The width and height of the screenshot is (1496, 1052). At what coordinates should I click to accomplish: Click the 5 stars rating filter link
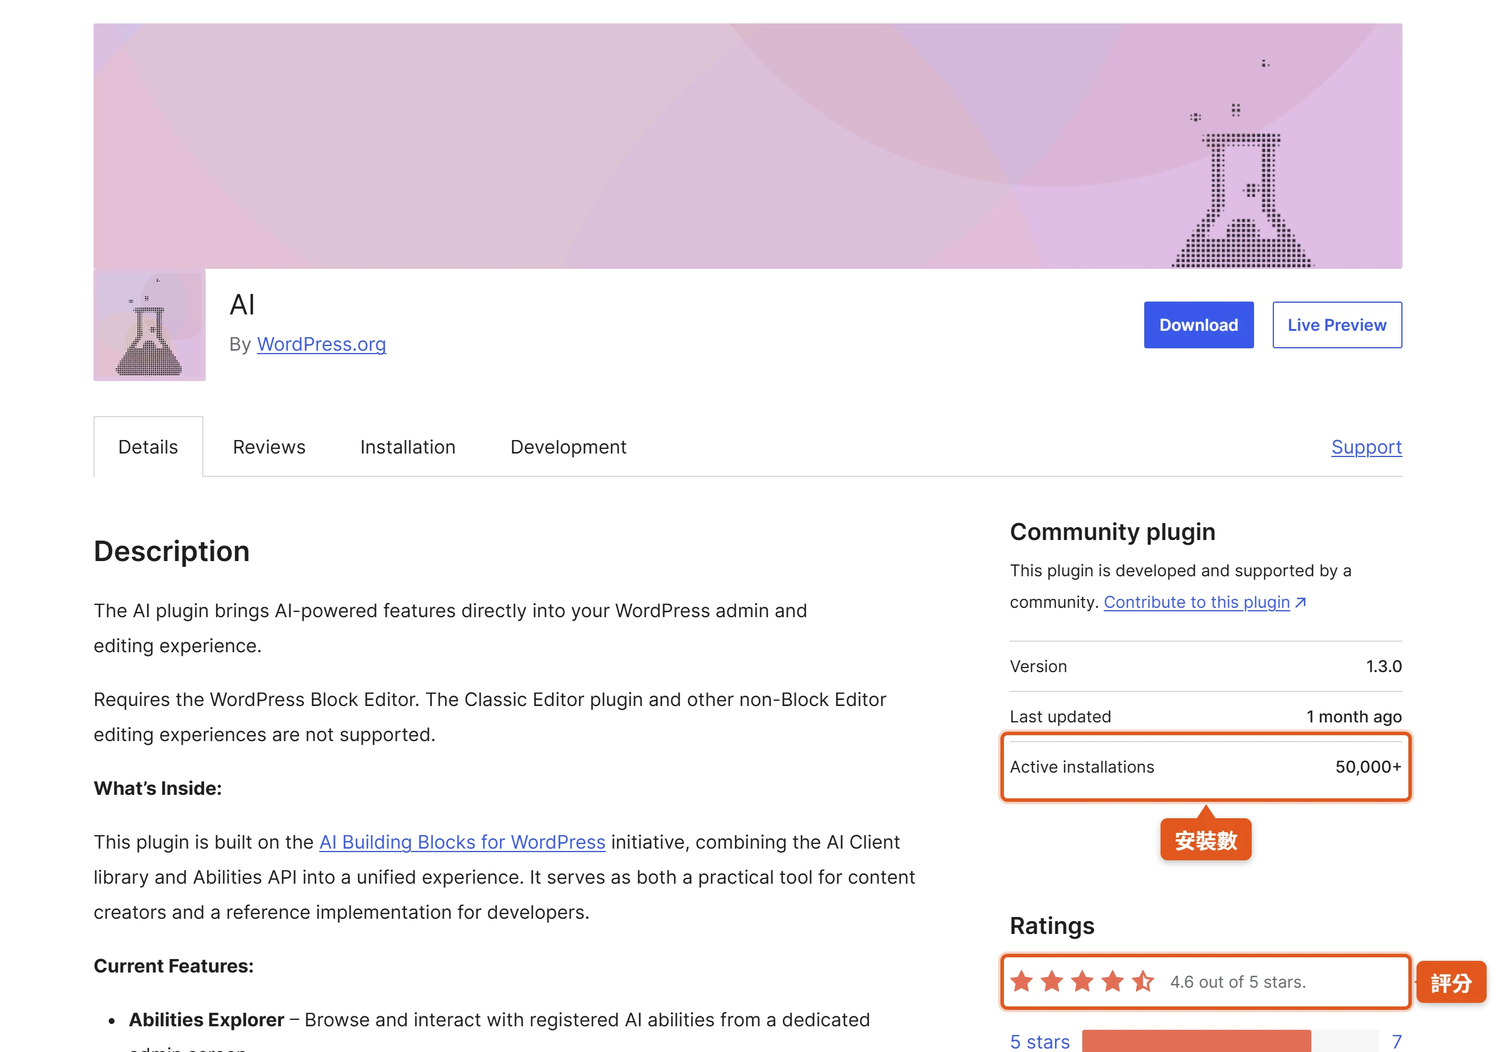[1040, 1041]
